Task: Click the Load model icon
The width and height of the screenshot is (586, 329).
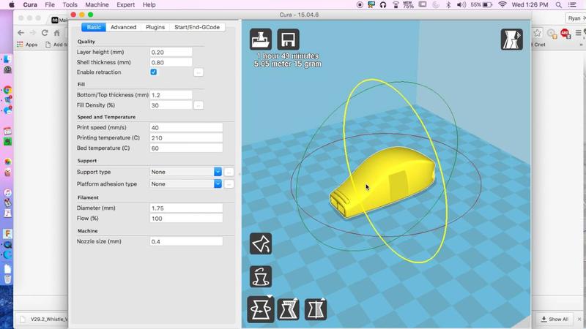Action: [x=261, y=39]
